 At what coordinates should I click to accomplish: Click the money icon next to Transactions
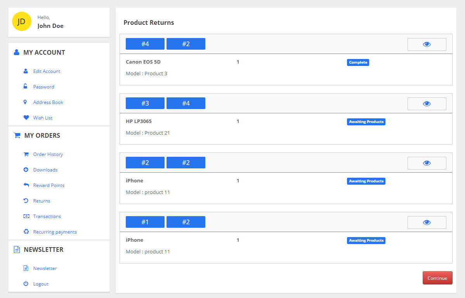[x=26, y=216]
